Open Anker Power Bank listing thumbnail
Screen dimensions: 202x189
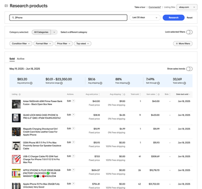pyautogui.click(x=16, y=104)
